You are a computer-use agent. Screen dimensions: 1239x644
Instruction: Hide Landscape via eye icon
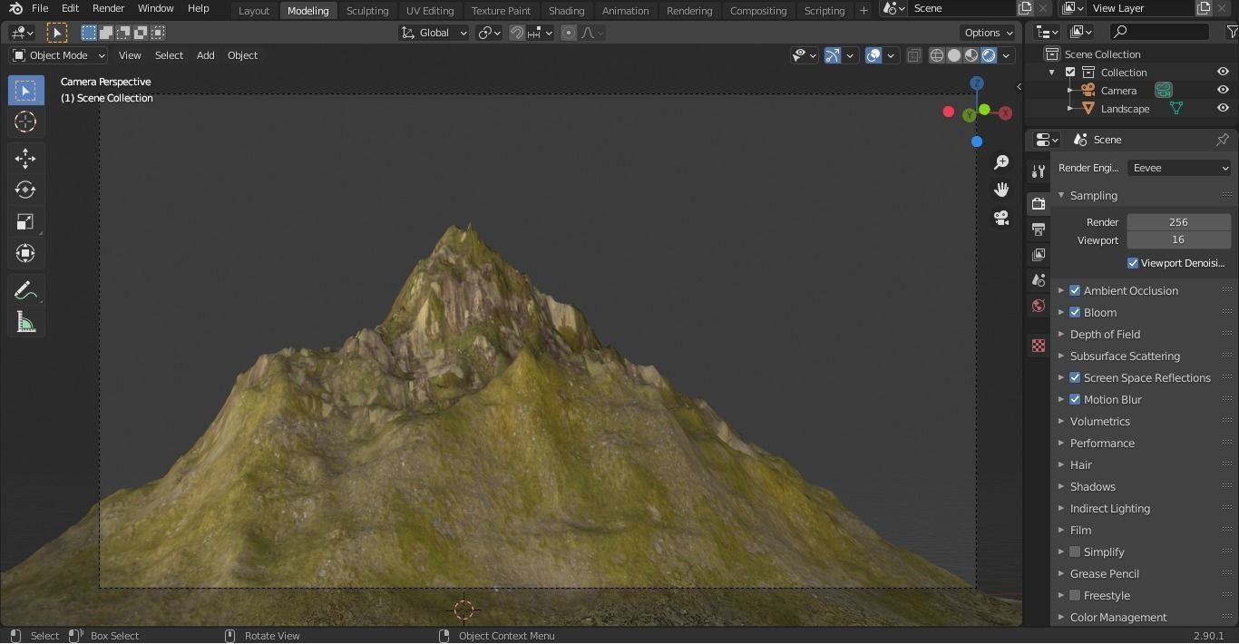[1223, 108]
